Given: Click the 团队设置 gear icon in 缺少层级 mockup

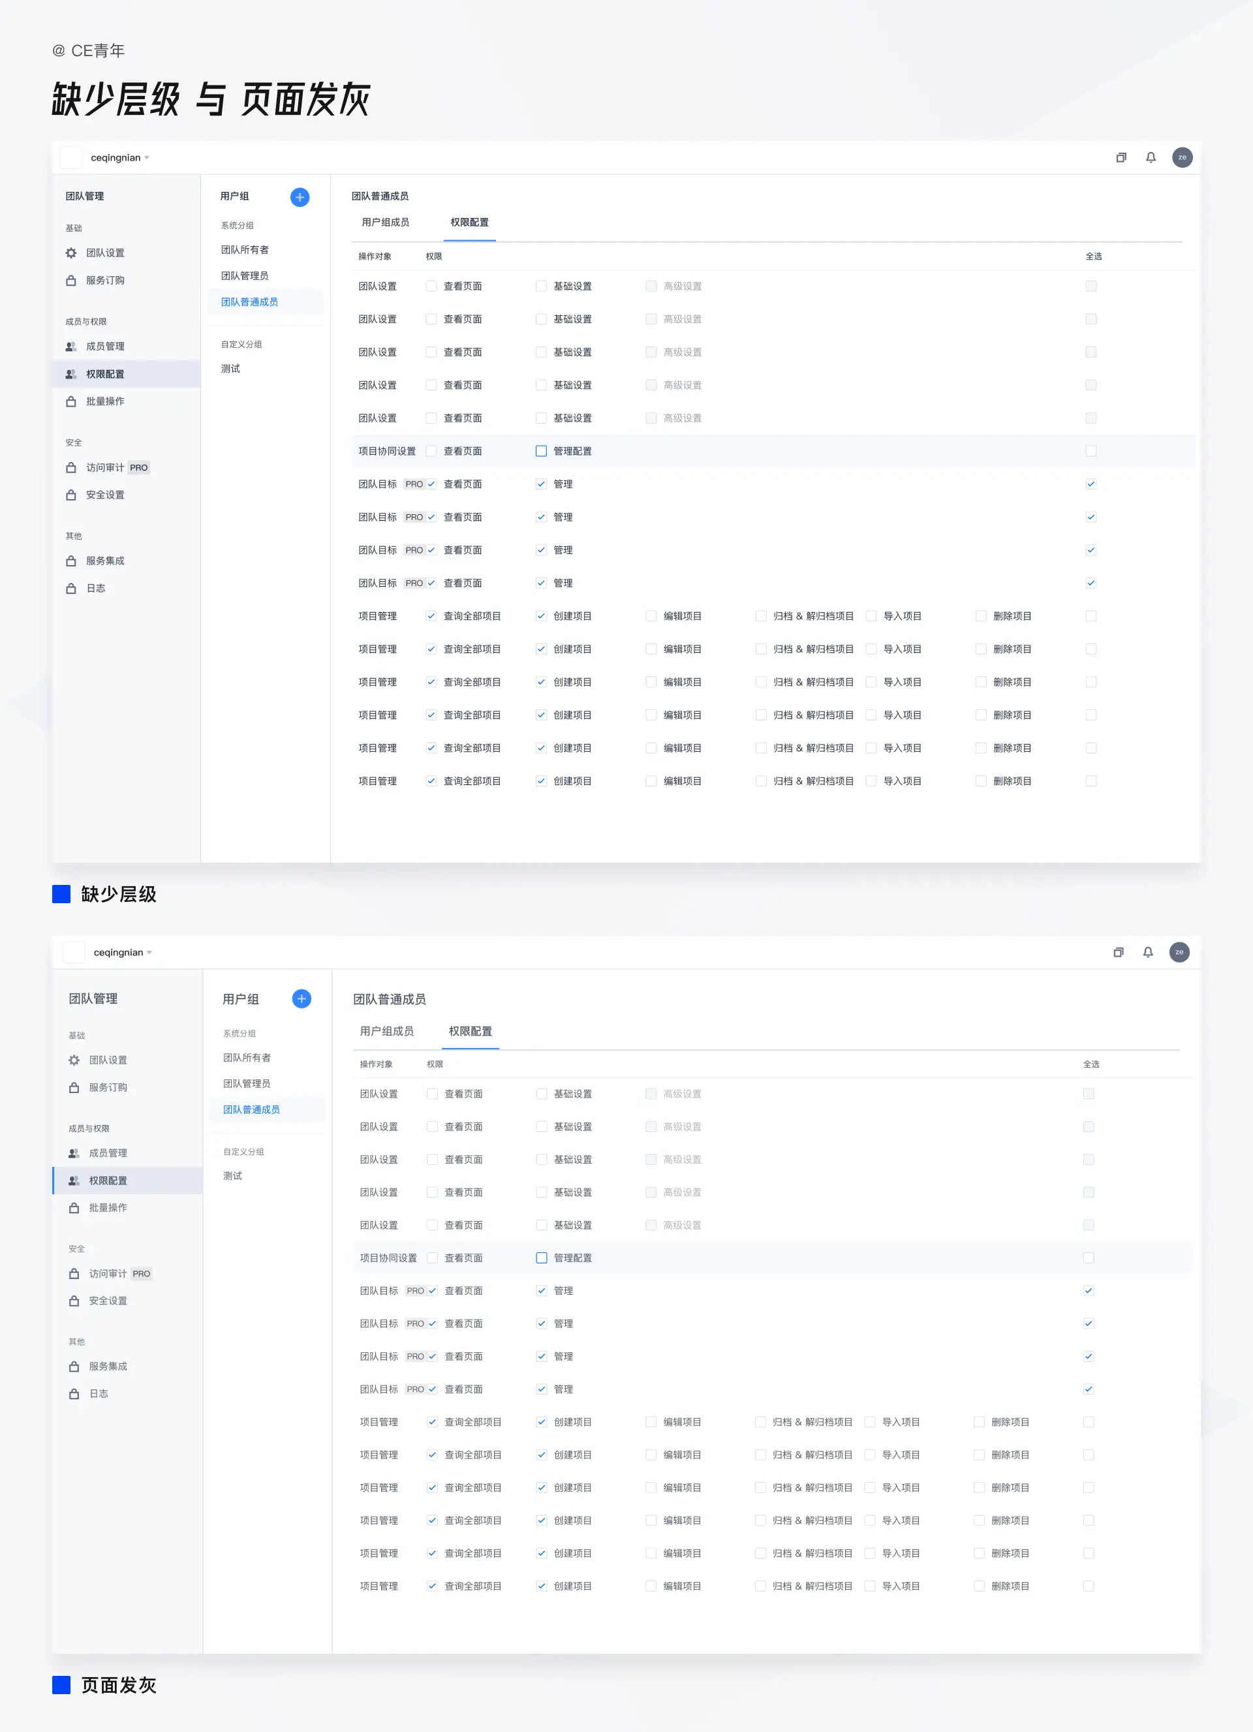Looking at the screenshot, I should (71, 253).
